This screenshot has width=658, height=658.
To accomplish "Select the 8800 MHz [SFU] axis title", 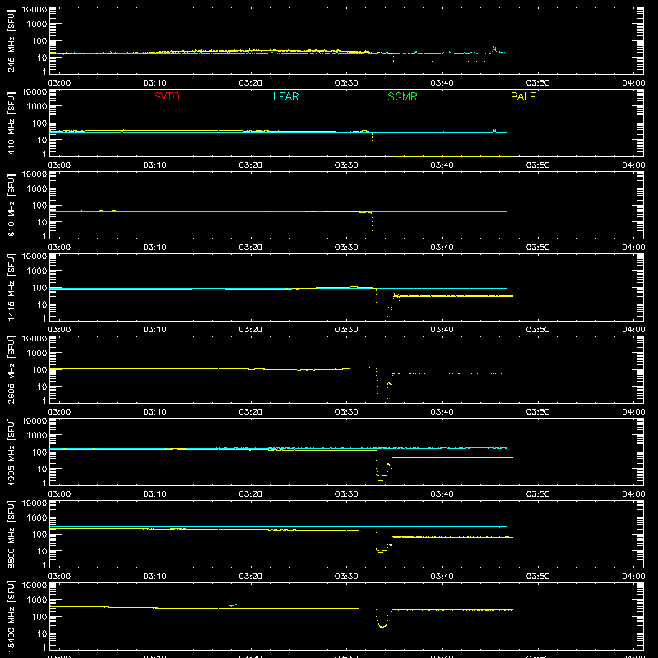I will click(x=12, y=535).
